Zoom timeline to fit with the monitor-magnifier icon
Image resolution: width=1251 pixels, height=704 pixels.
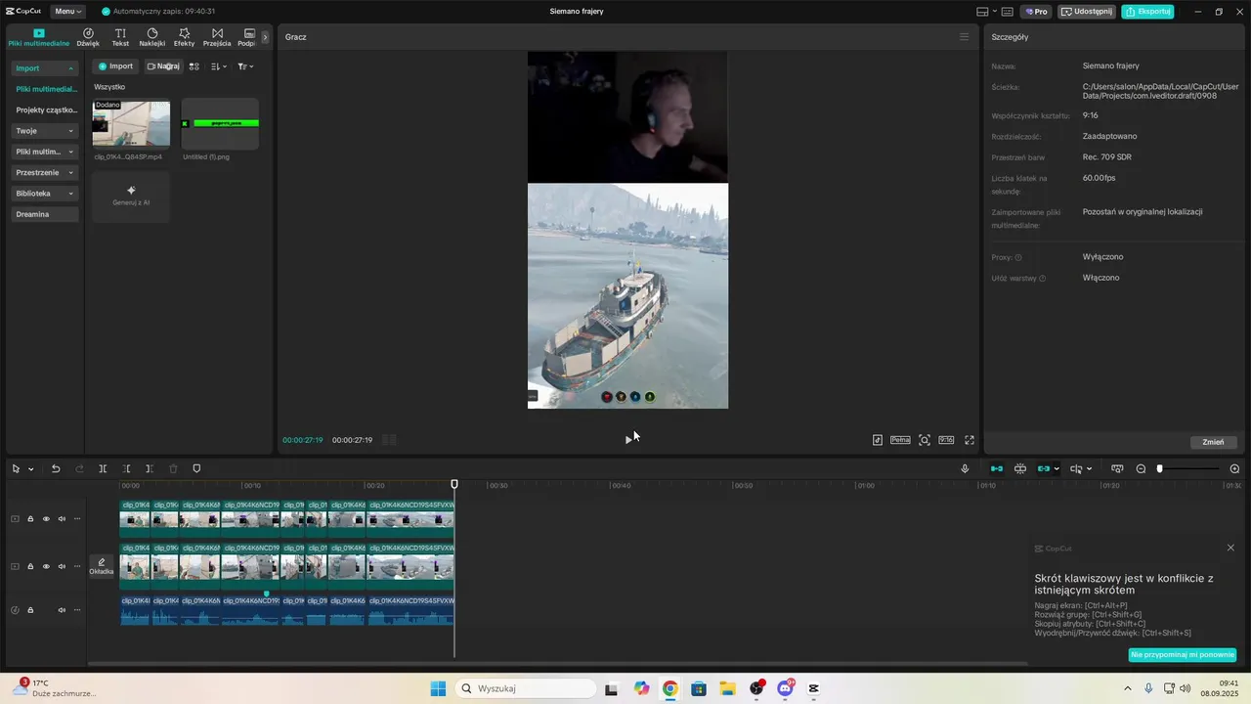tap(1117, 469)
